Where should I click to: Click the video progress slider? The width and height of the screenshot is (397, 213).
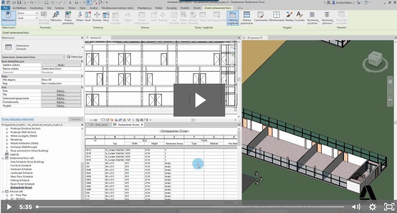(x=190, y=207)
